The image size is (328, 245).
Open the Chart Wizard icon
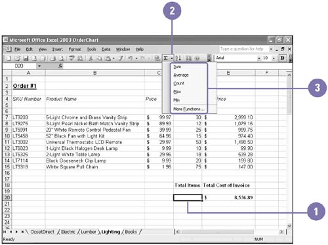(188, 58)
